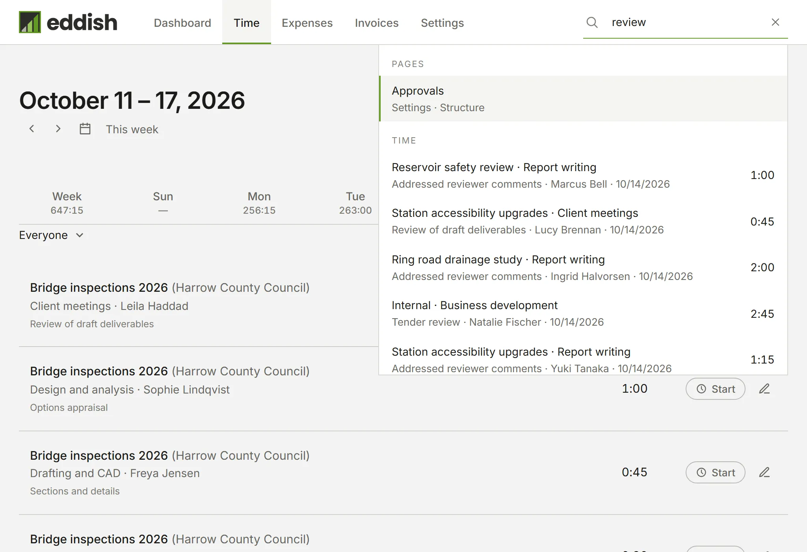
Task: Click the eddish logo icon
Action: pyautogui.click(x=30, y=22)
